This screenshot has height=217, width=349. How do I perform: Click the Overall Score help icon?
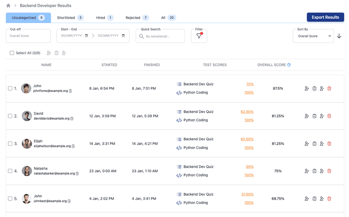(x=289, y=65)
